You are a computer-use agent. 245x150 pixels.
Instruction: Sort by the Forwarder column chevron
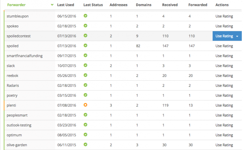click(x=52, y=5)
